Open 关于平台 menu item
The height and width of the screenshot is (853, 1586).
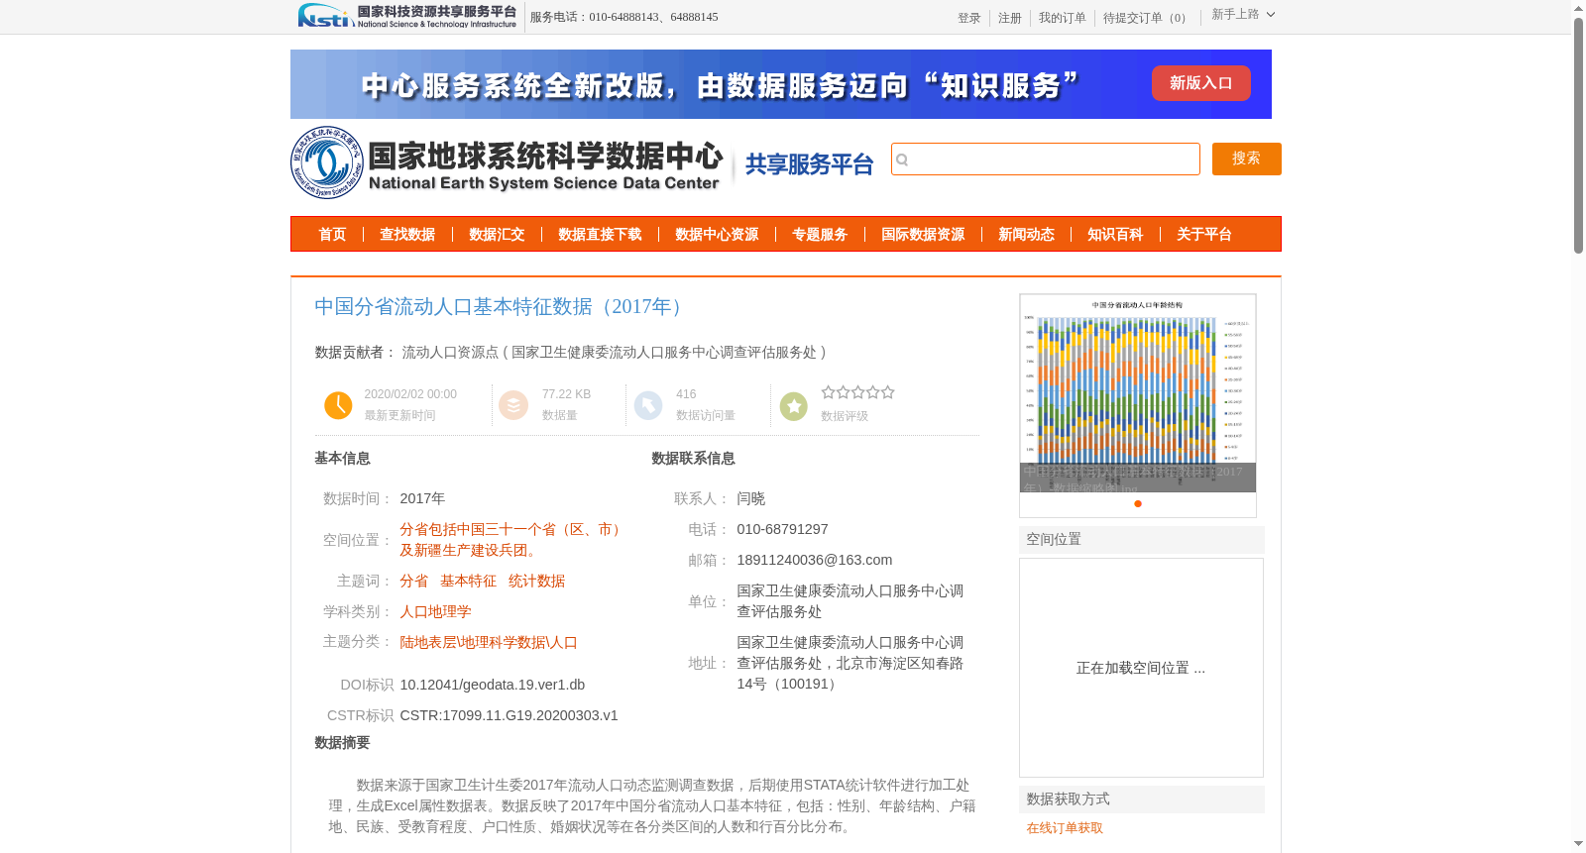[1204, 235]
